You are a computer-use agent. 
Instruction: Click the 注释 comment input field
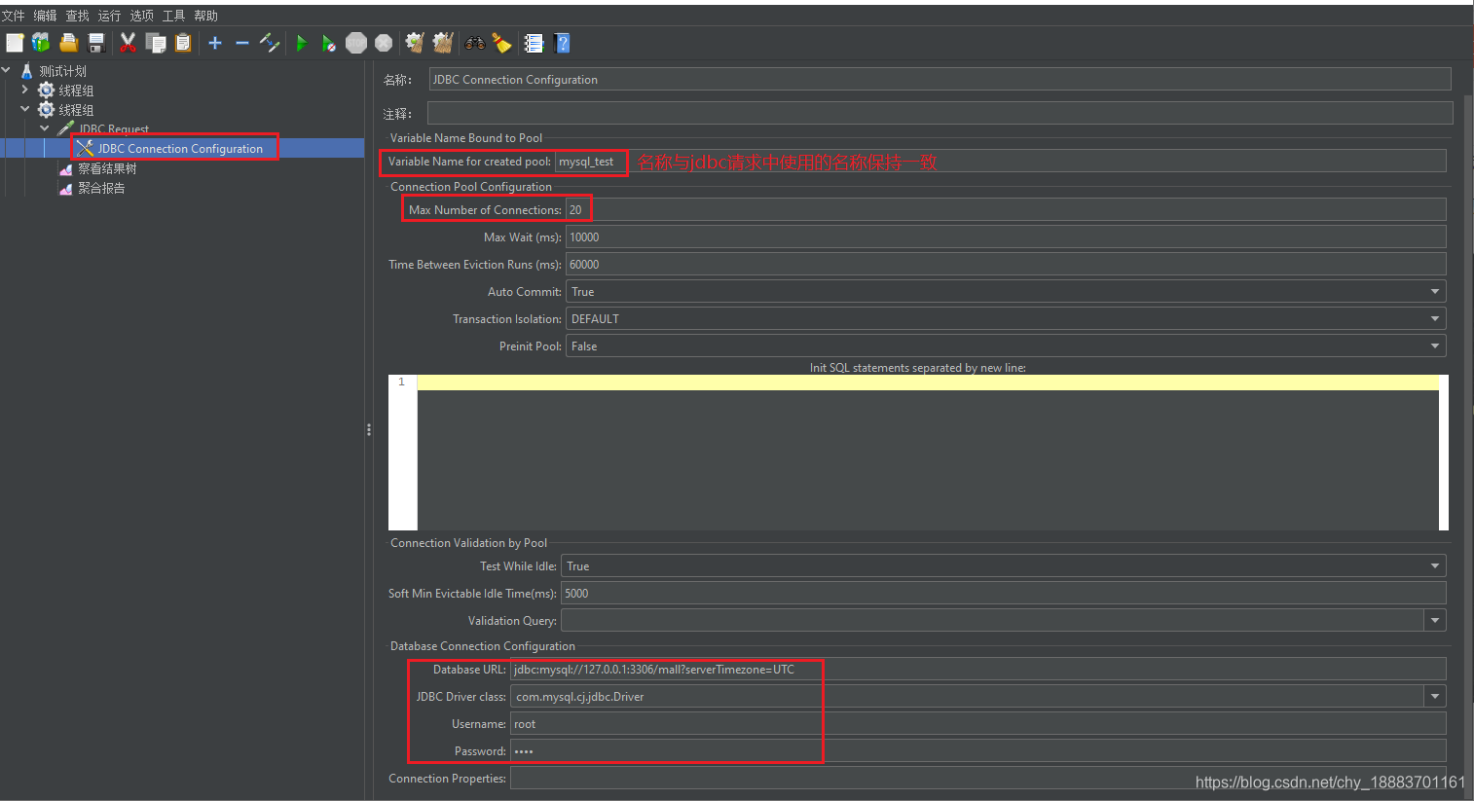point(940,113)
